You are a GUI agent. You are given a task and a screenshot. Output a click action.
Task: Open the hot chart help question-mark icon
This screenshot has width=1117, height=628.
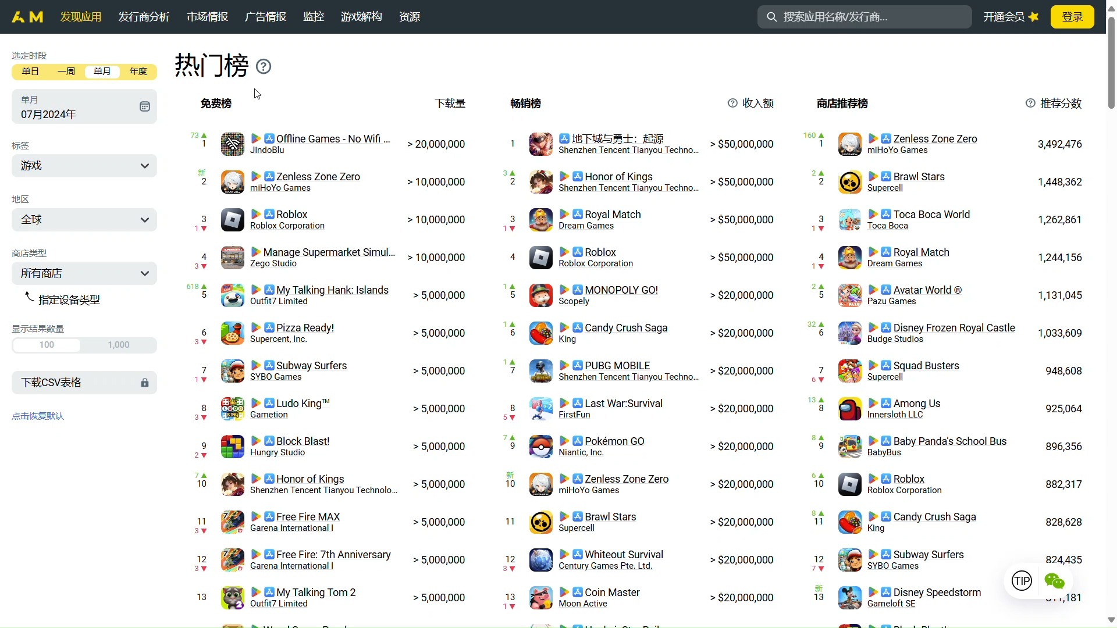[264, 66]
